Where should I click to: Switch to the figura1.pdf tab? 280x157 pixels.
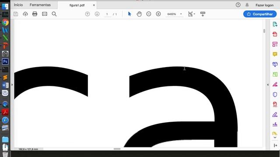[77, 5]
